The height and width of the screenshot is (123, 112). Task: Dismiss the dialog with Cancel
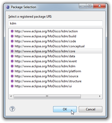(x=91, y=109)
